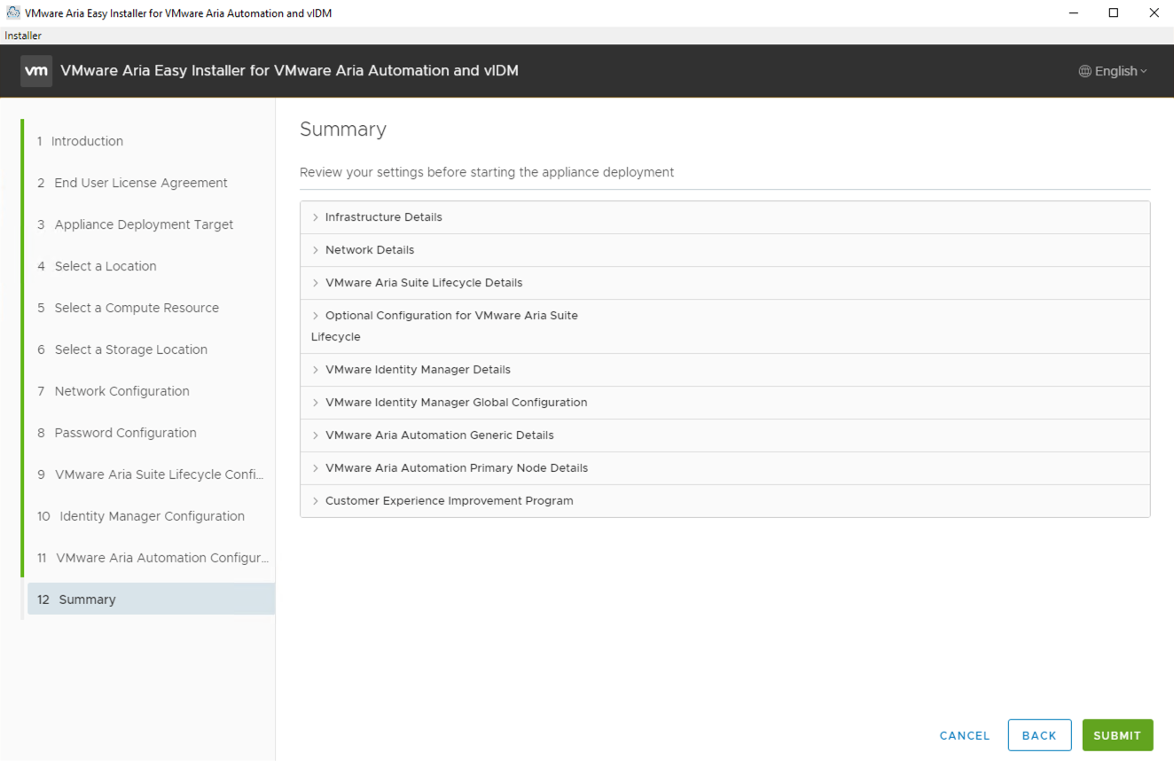Open the Installer menu

[x=23, y=35]
